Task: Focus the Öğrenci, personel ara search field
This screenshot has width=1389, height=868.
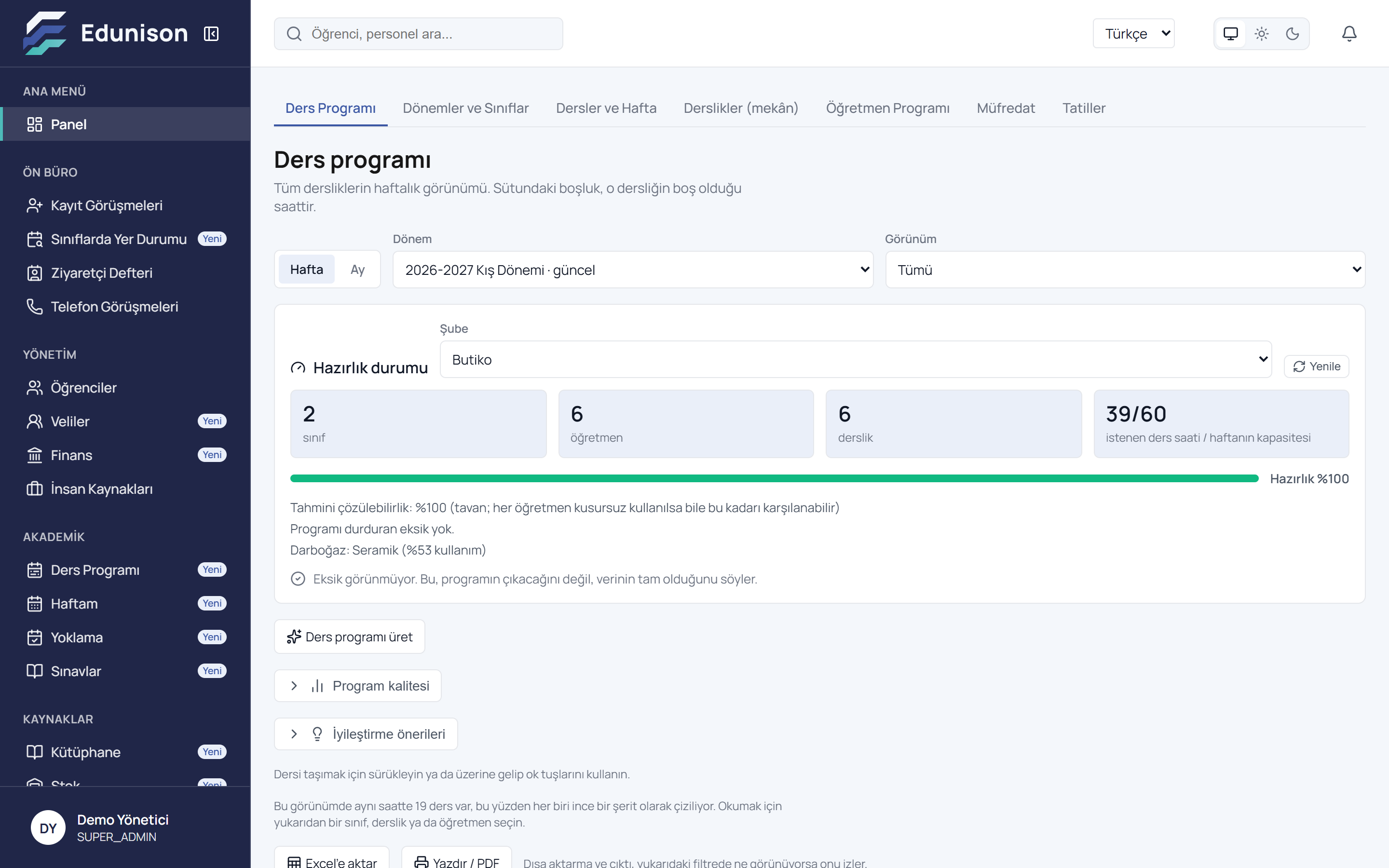Action: click(x=419, y=34)
